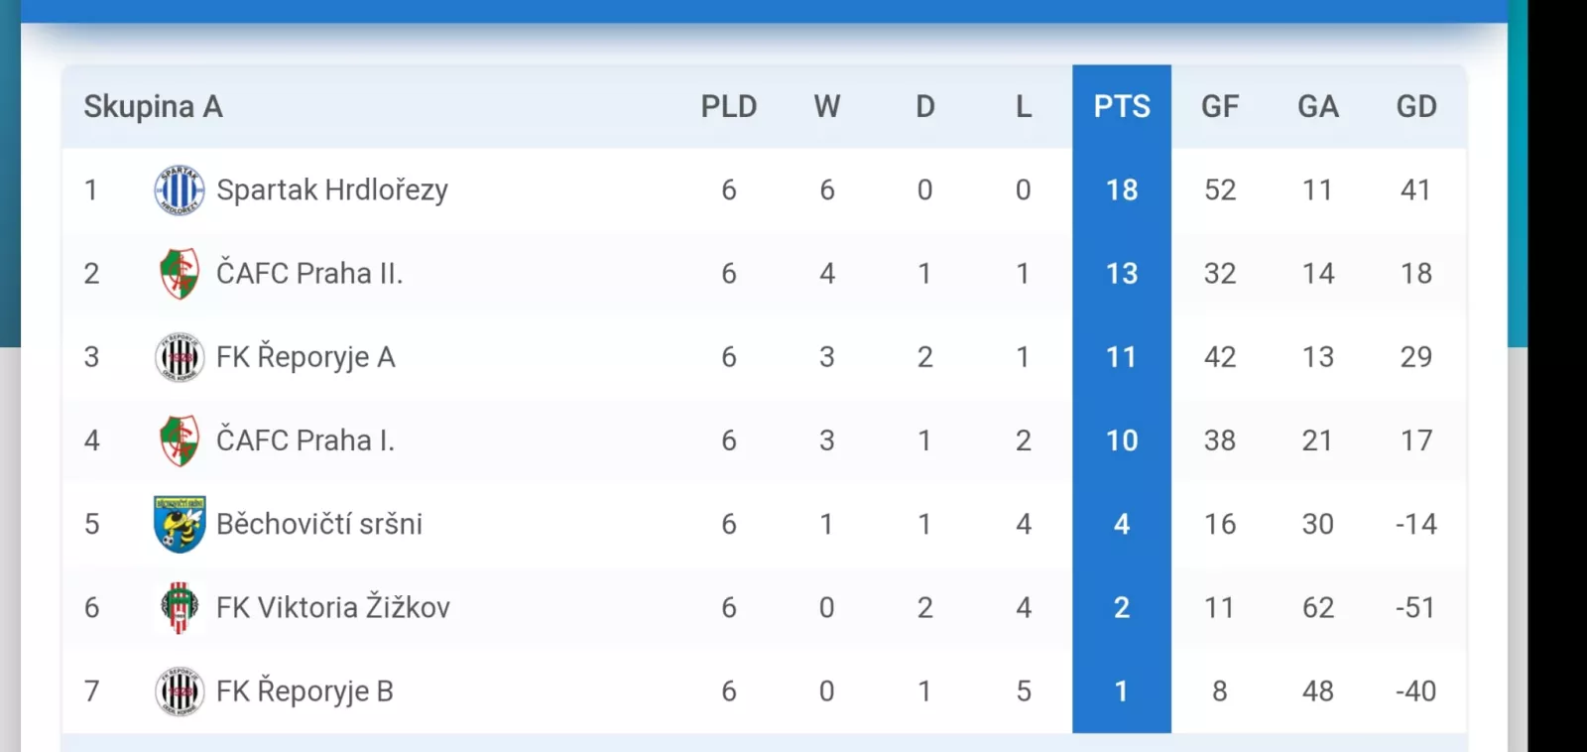Click the Skupina A group title

point(153,106)
